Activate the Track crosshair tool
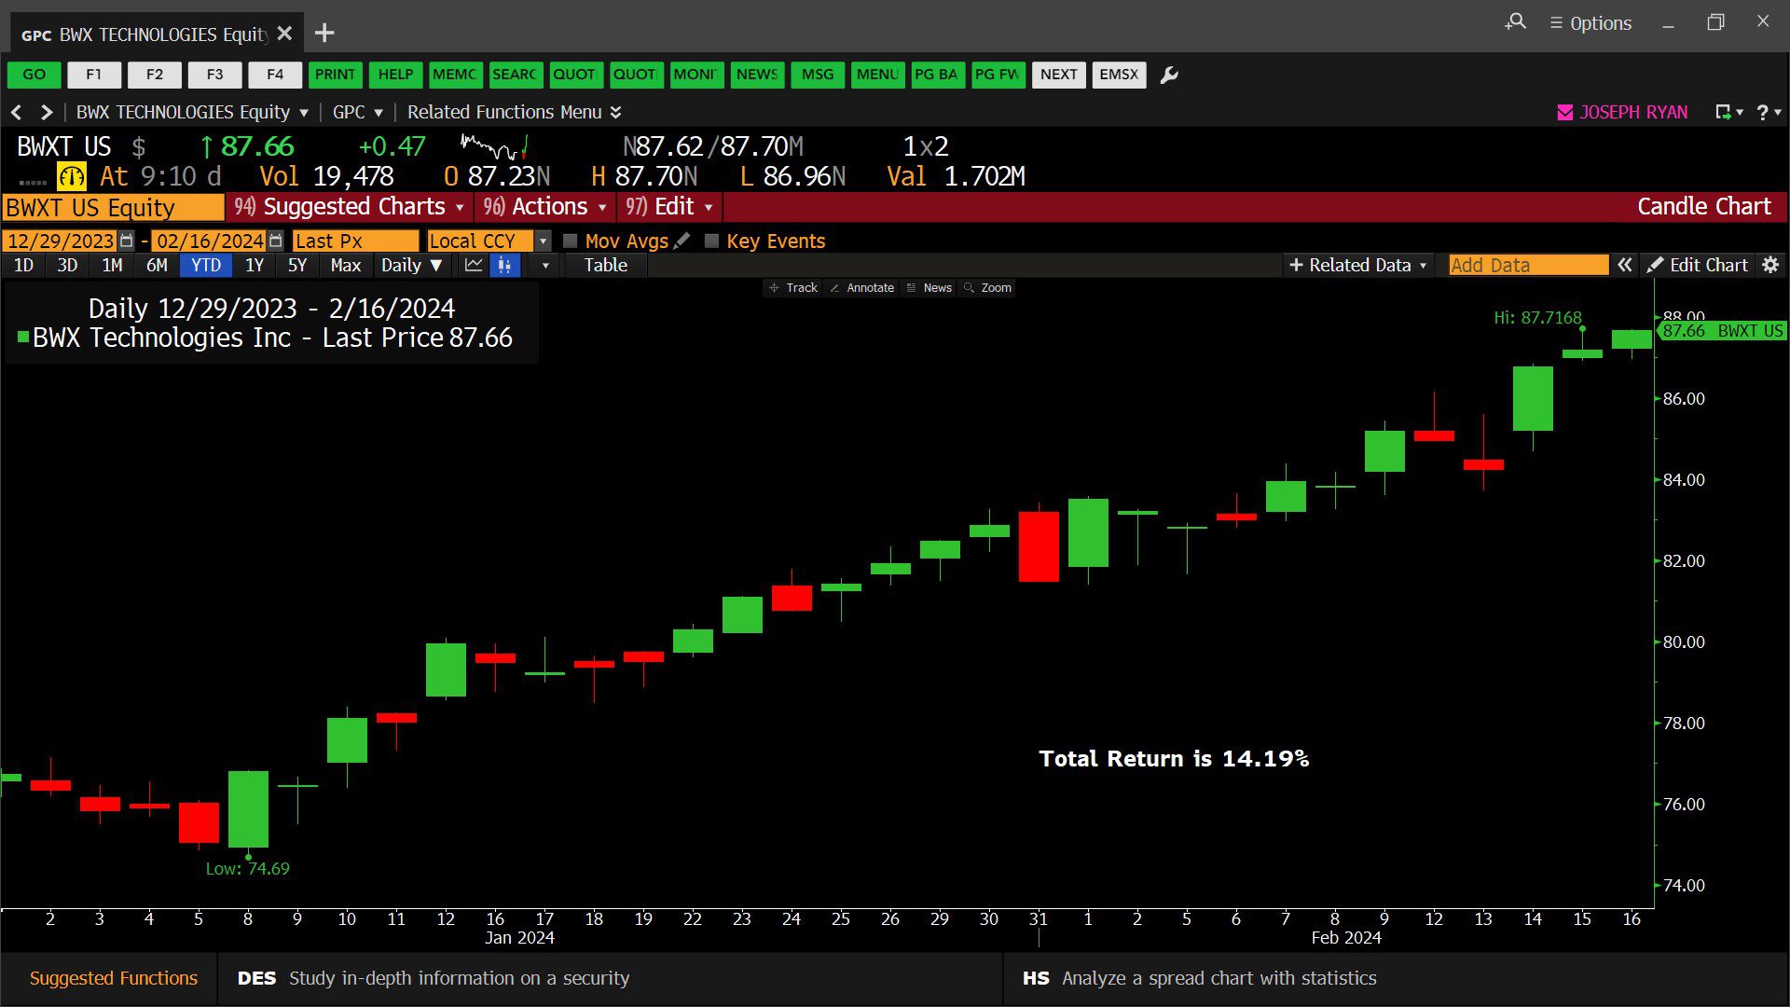This screenshot has width=1790, height=1007. coord(793,288)
